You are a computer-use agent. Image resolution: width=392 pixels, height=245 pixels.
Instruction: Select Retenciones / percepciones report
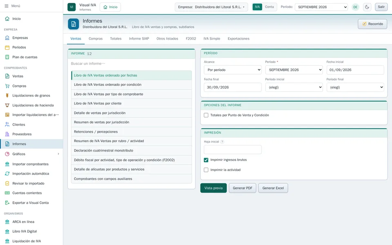tap(131, 132)
